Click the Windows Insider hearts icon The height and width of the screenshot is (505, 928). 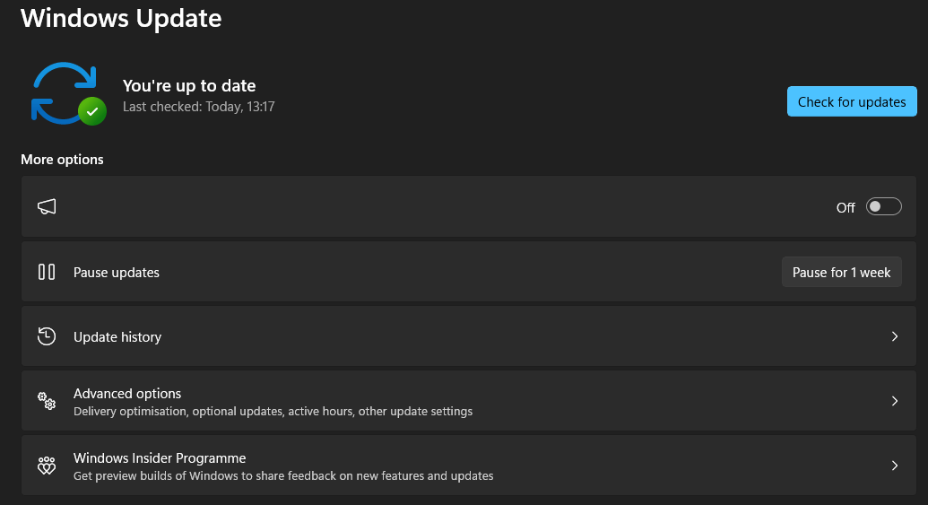[47, 466]
